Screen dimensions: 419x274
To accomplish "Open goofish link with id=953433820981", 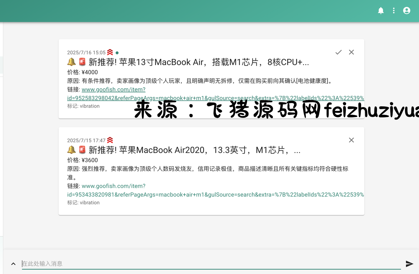I will [113, 186].
